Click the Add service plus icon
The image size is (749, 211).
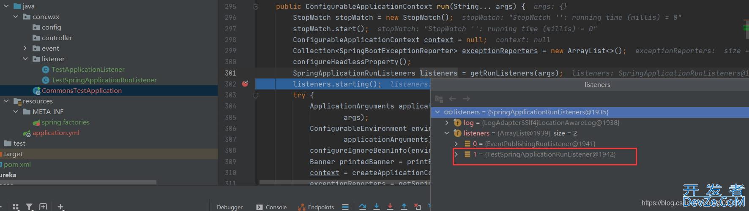coord(60,207)
